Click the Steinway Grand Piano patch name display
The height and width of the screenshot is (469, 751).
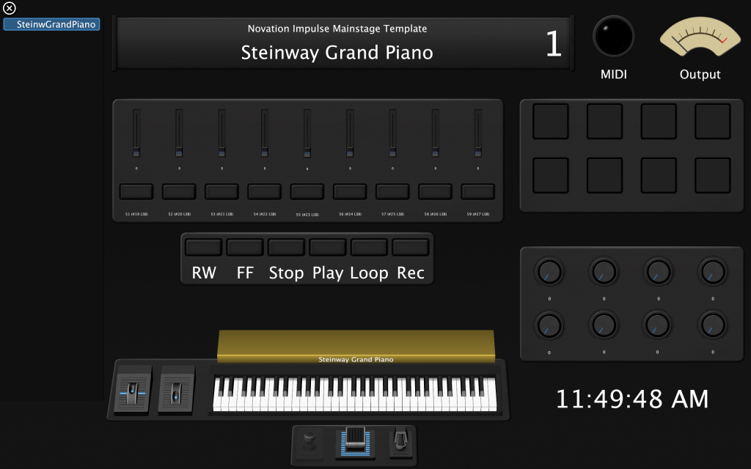point(337,52)
